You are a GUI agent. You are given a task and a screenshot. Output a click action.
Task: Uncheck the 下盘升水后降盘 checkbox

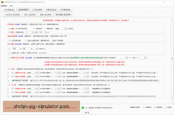coord(12,76)
